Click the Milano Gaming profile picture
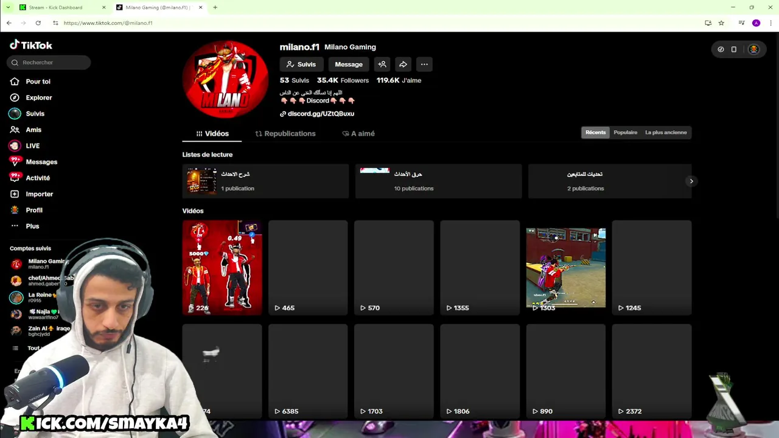This screenshot has width=779, height=438. [x=226, y=79]
